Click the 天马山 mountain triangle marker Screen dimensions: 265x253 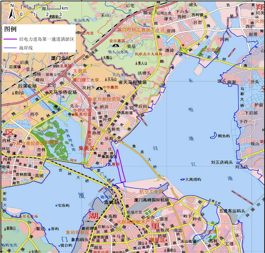(106, 79)
